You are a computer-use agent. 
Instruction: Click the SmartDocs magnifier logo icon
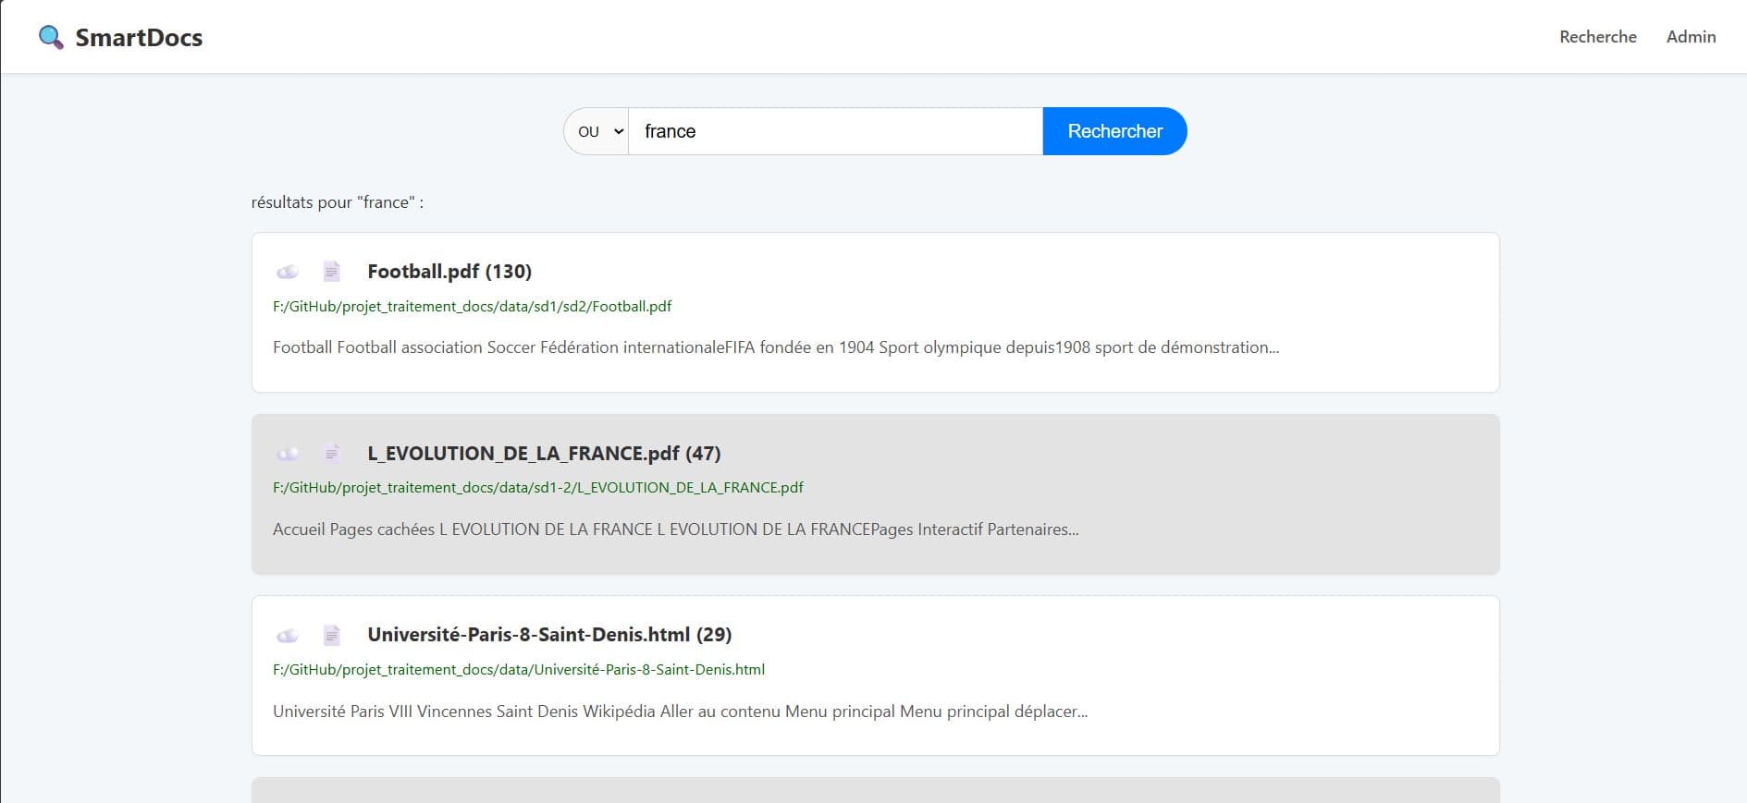(51, 37)
